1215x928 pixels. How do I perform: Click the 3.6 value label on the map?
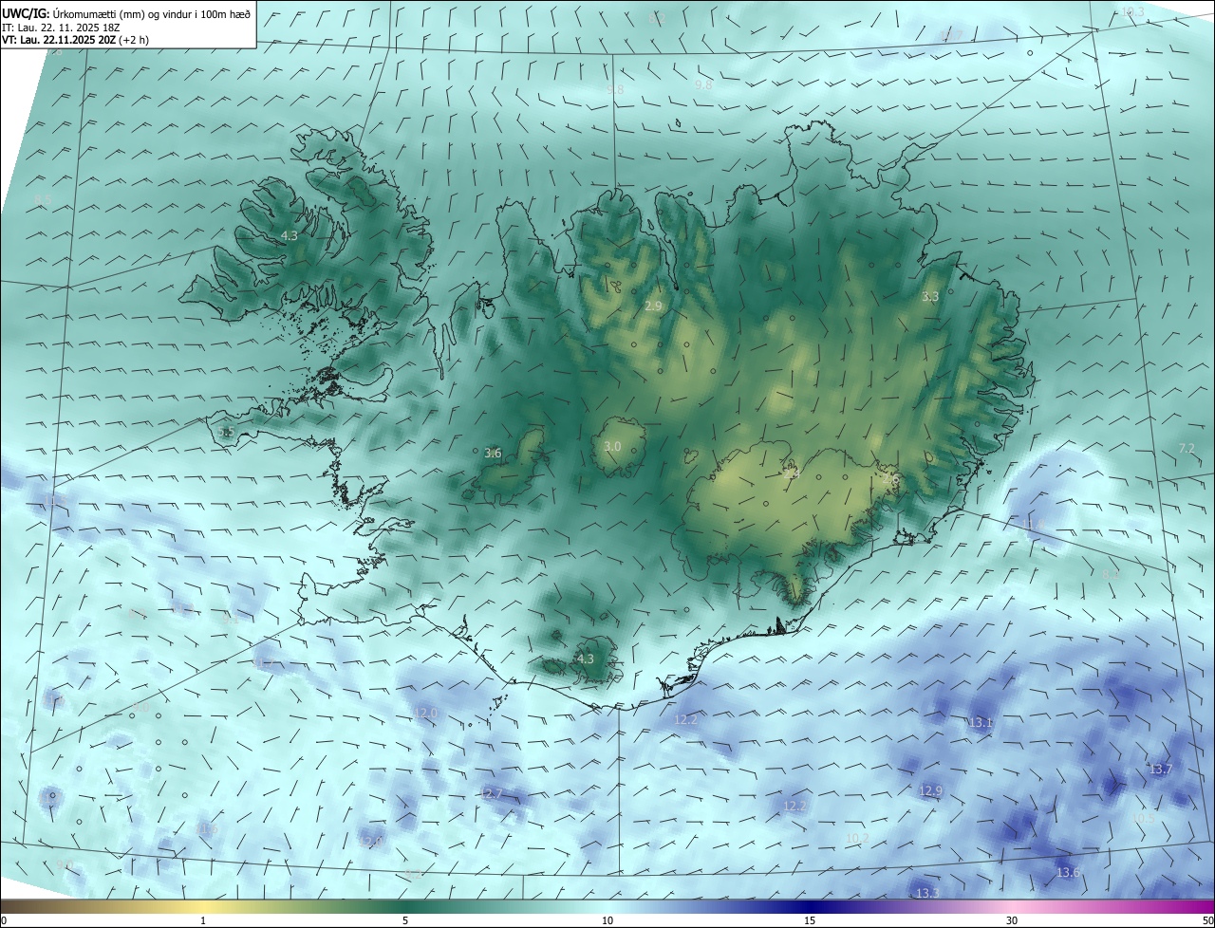pos(493,453)
